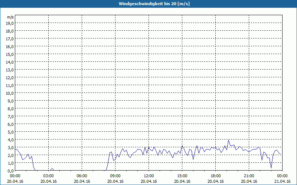Select the 15:00 time label on x-axis

182,176
